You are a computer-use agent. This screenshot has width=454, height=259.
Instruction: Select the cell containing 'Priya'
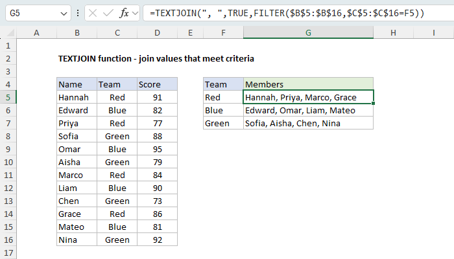(x=77, y=124)
